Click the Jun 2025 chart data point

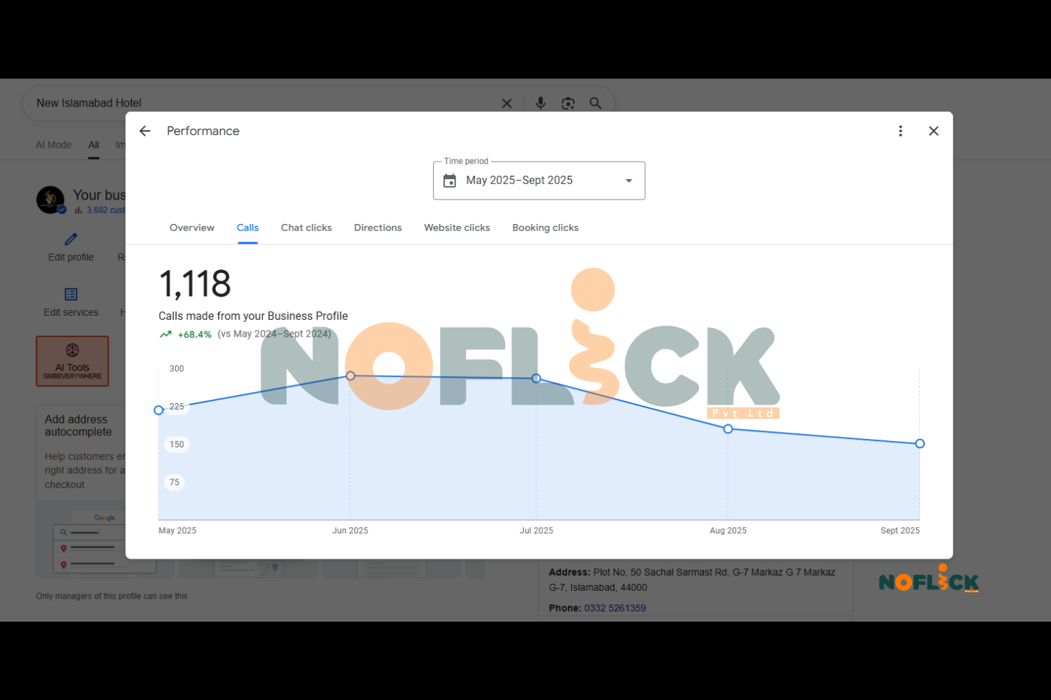click(x=350, y=376)
